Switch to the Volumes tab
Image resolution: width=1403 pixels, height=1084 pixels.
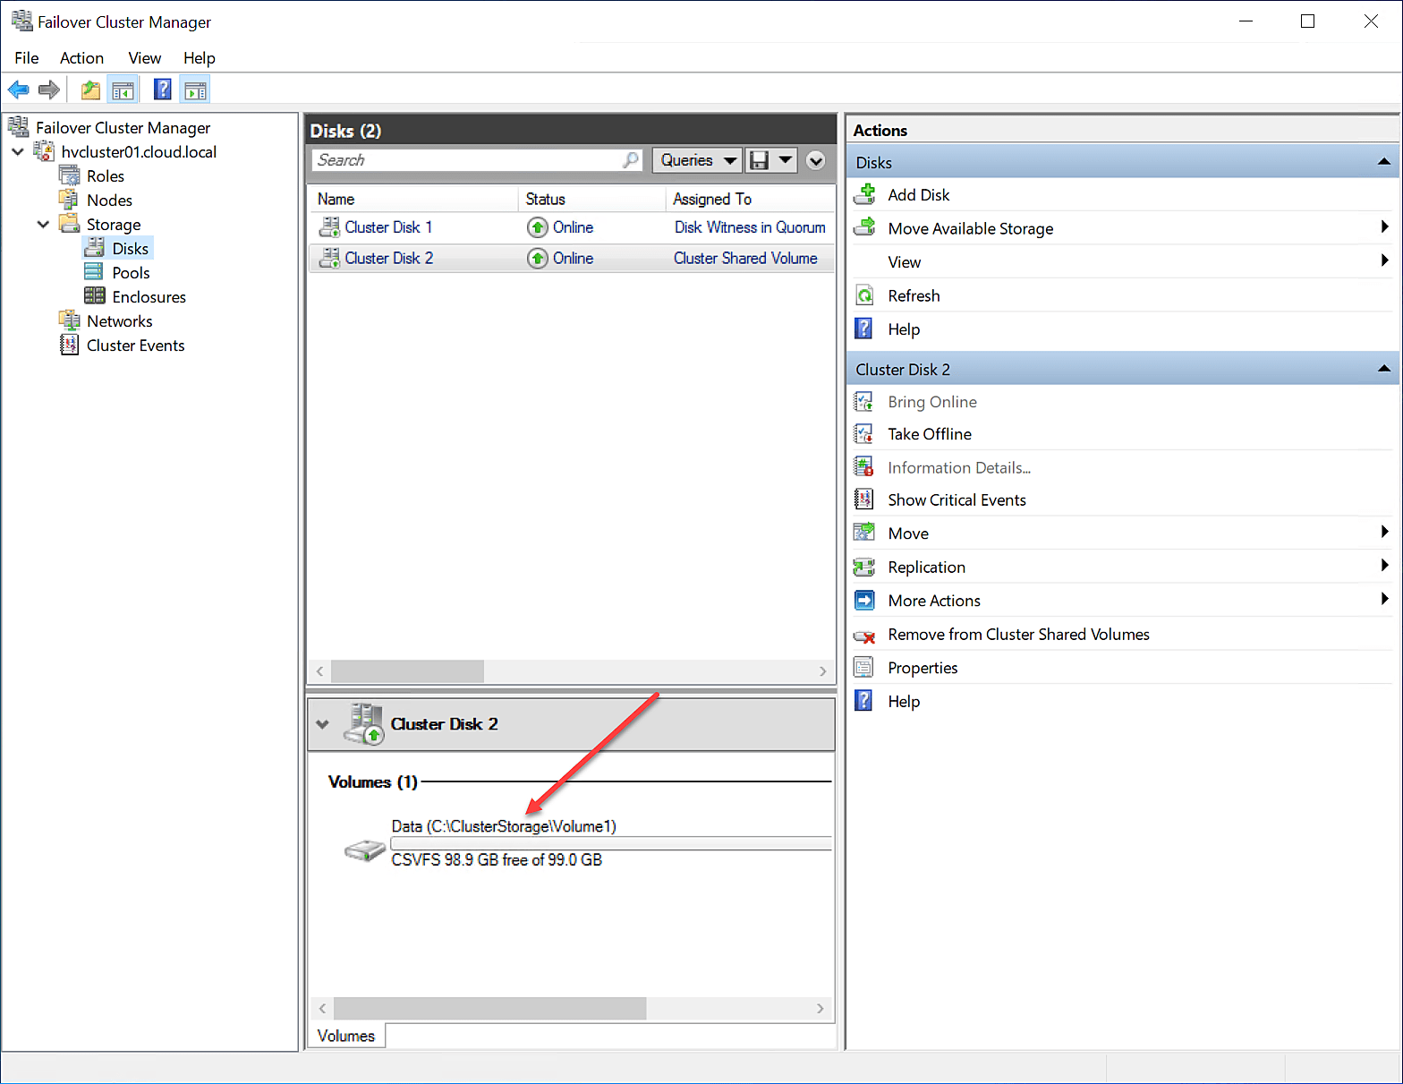[346, 1036]
